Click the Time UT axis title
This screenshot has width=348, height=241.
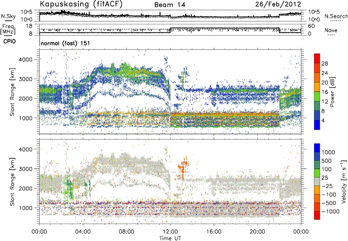pyautogui.click(x=170, y=238)
